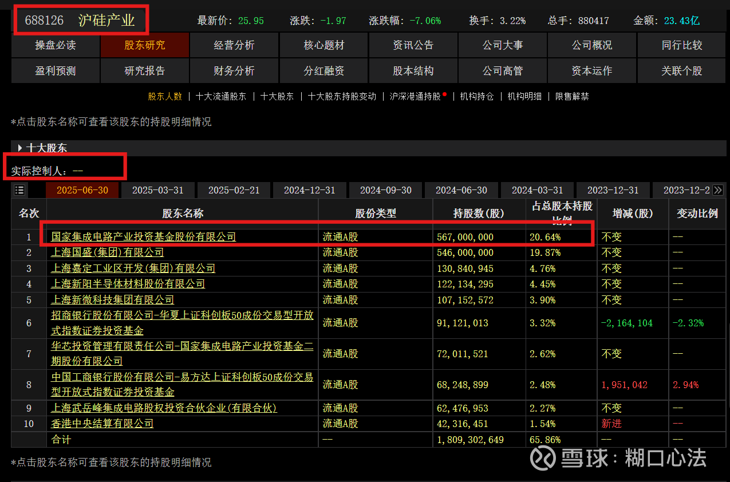Jump to the 股东人数 subsection
Viewport: 730px width, 482px height.
pos(165,97)
